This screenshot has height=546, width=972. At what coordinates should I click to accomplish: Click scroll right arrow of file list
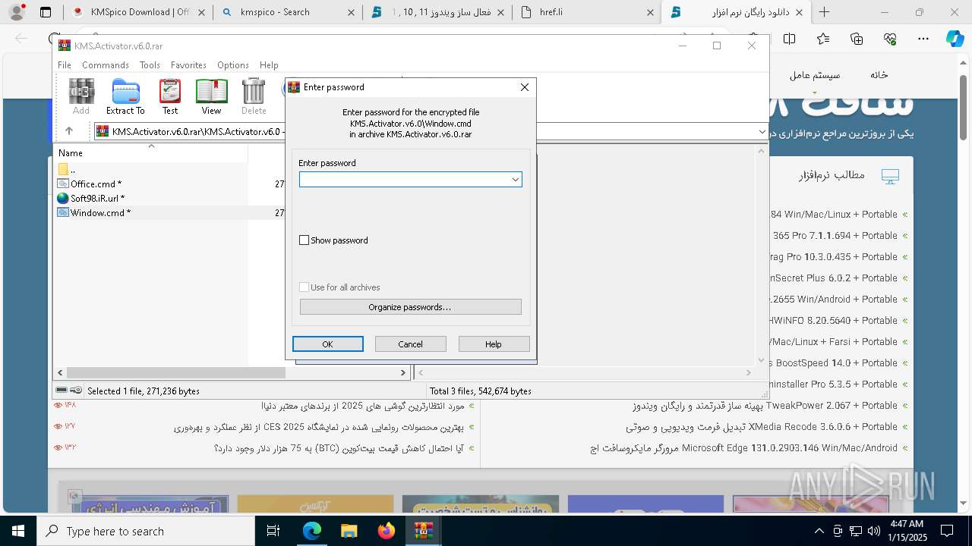[x=403, y=372]
